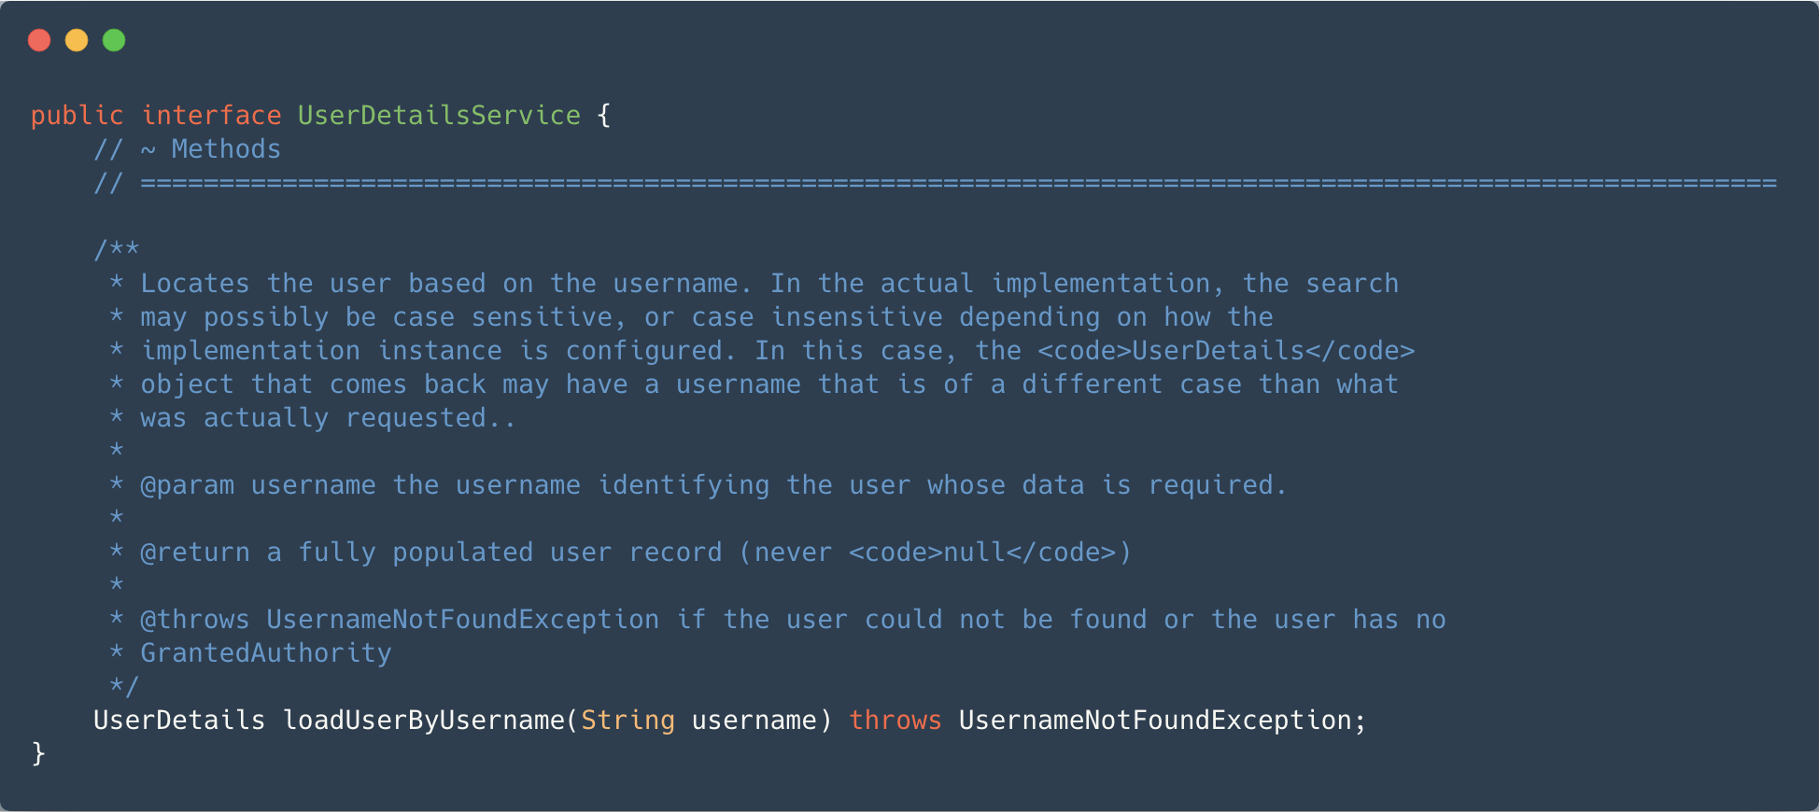
Task: Click the UserDetailsService interface name
Action: pyautogui.click(x=439, y=116)
